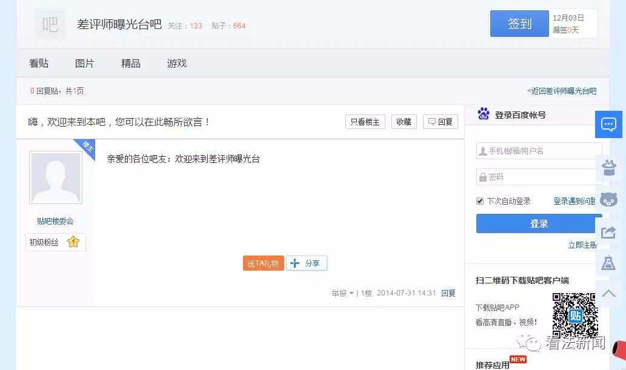Image resolution: width=626 pixels, height=370 pixels.
Task: Click the bear face sidebar icon
Action: pyautogui.click(x=608, y=199)
